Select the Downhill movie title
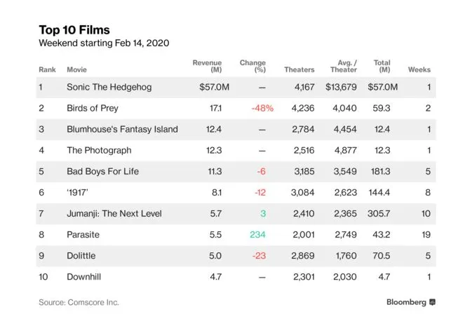The width and height of the screenshot is (451, 328). coord(84,276)
